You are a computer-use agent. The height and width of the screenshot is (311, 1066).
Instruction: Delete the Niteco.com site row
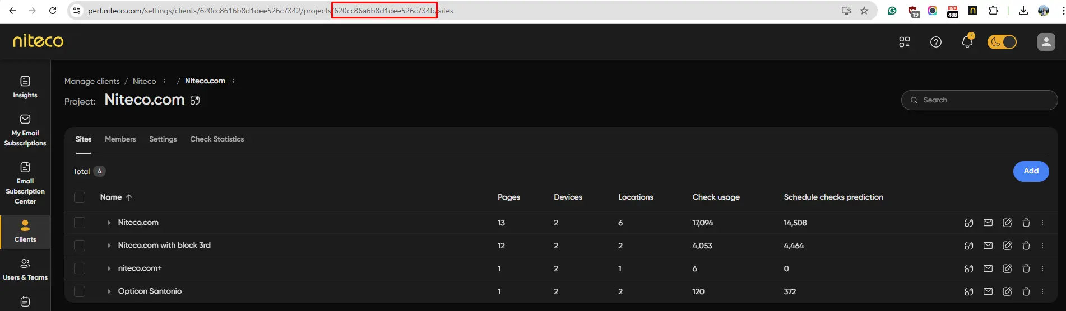coord(1026,223)
